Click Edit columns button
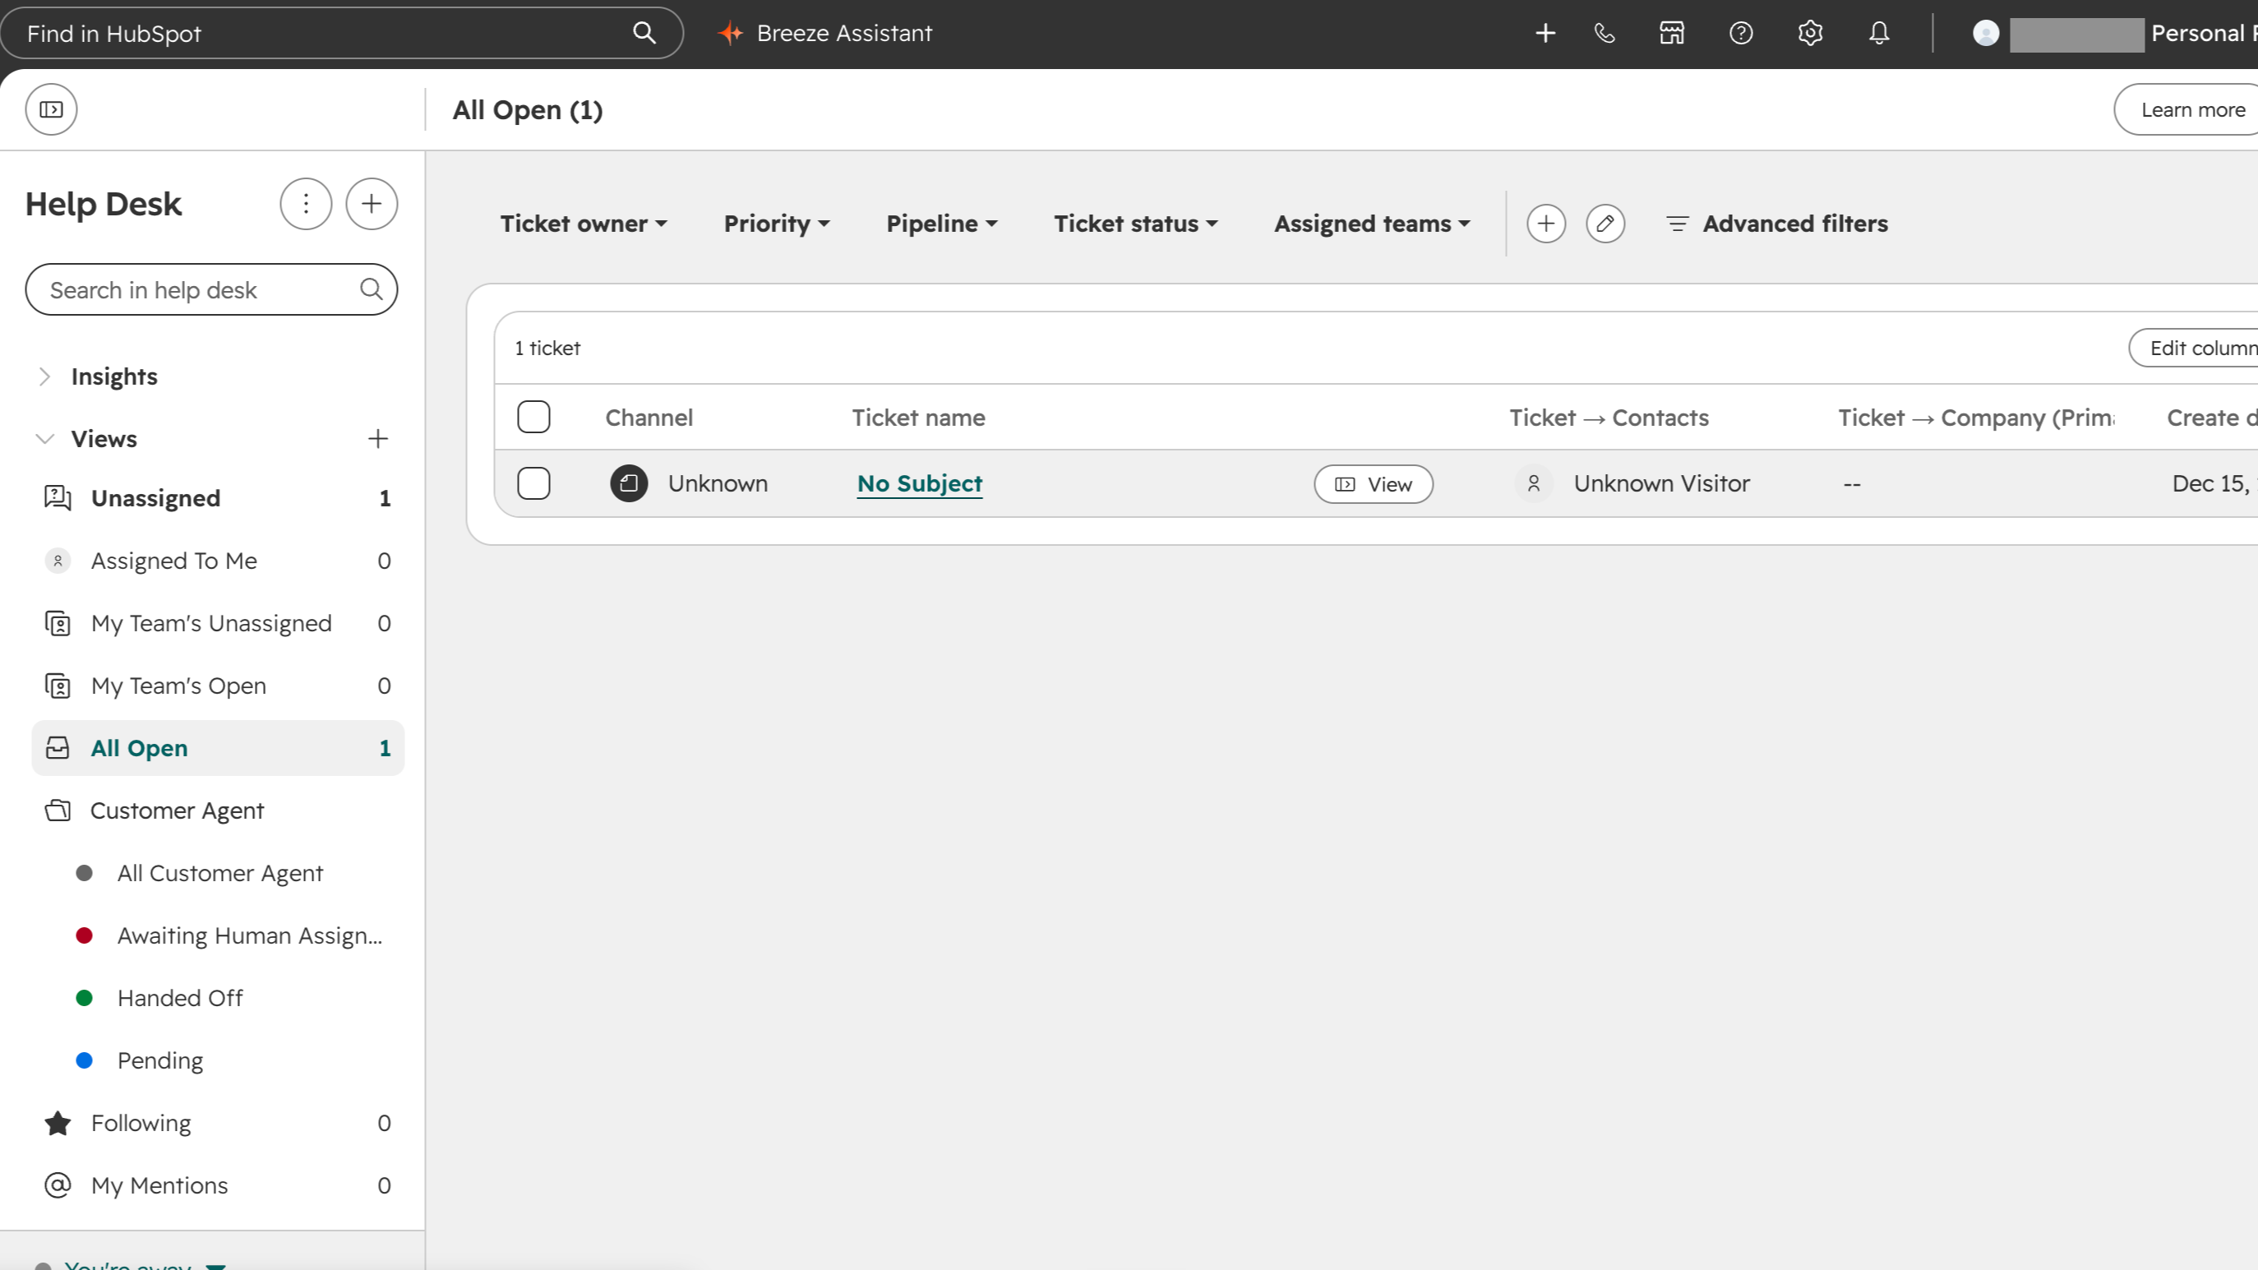2258x1270 pixels. click(2194, 348)
